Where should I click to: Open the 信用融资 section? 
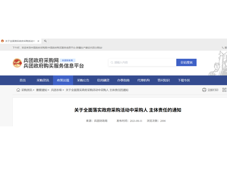(x=103, y=80)
